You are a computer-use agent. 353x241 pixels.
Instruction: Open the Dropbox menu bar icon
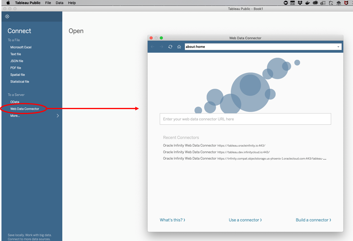(300, 3)
